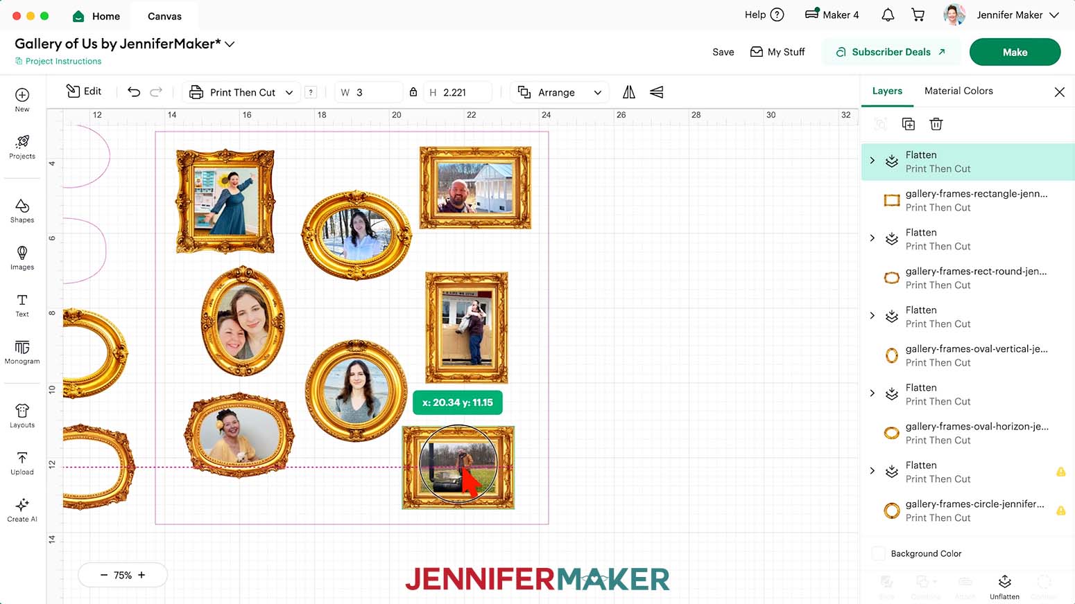This screenshot has width=1075, height=604.
Task: Click the Group icon in Layers toolbar
Action: pyautogui.click(x=881, y=124)
